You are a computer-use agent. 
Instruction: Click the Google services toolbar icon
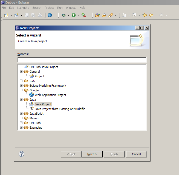[x=50, y=15]
